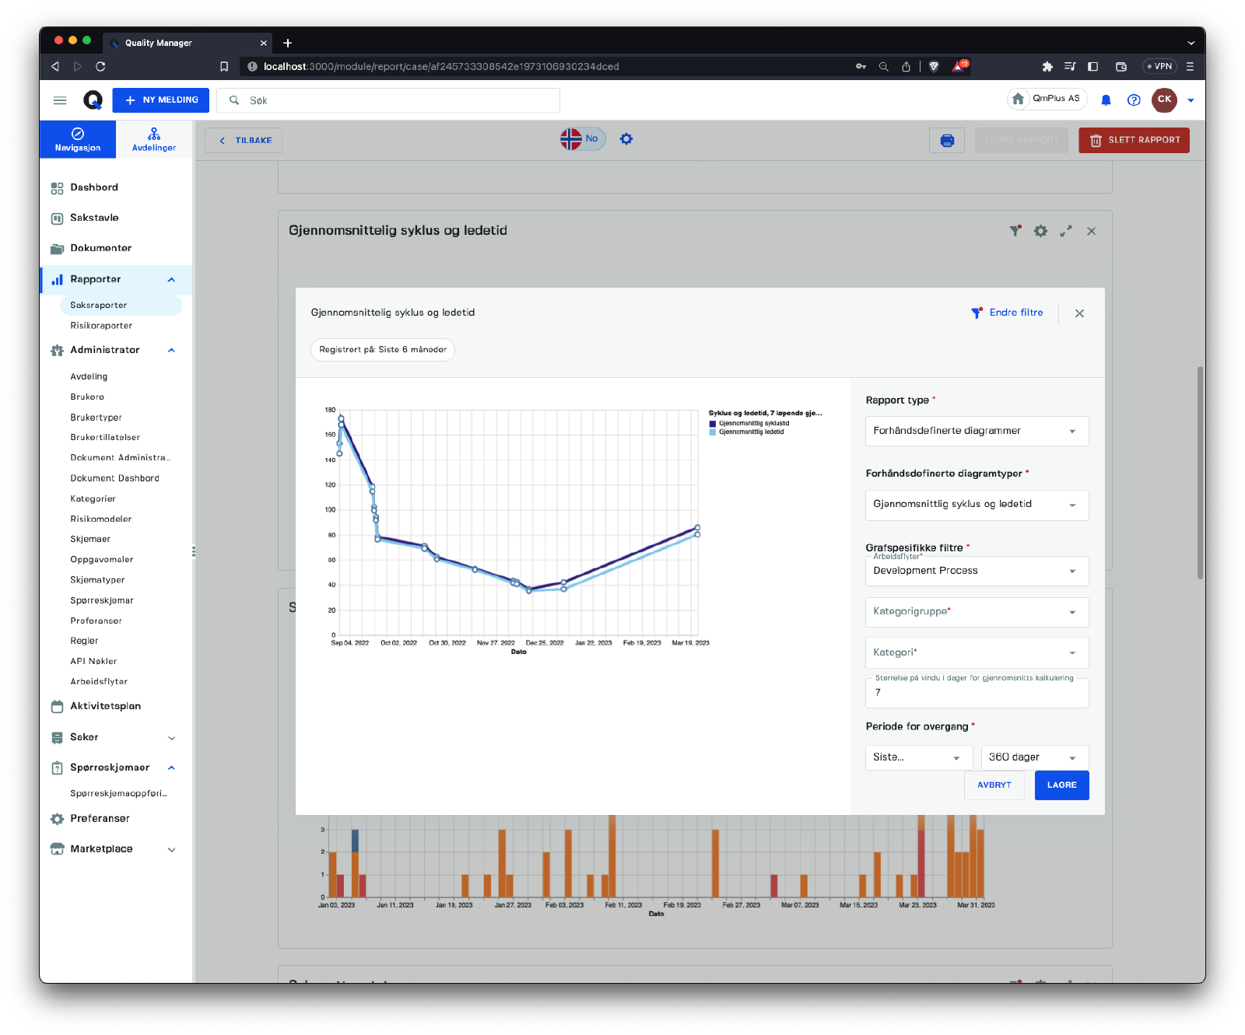Image resolution: width=1245 pixels, height=1035 pixels.
Task: Expand the chart widget to fullscreen
Action: pyautogui.click(x=1066, y=231)
